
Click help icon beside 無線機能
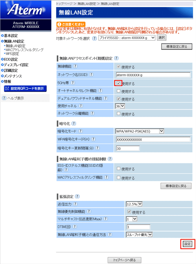pos(75,66)
